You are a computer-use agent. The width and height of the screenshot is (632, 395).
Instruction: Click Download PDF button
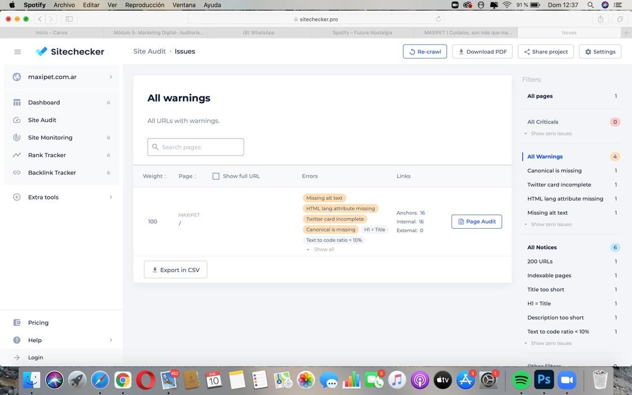(x=482, y=51)
